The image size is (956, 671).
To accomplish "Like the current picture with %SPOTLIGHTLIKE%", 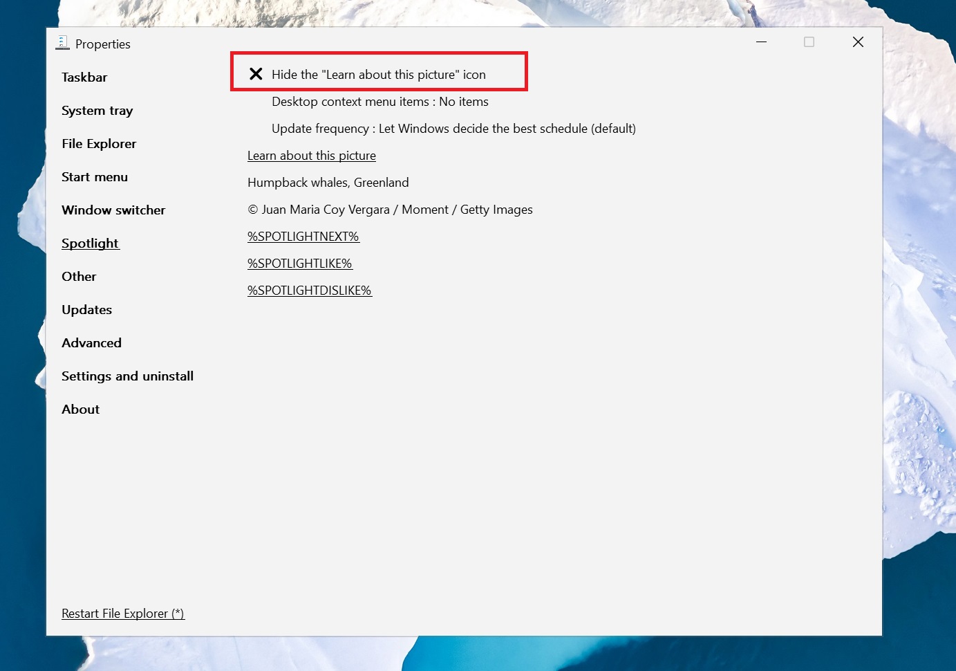I will pyautogui.click(x=299, y=263).
